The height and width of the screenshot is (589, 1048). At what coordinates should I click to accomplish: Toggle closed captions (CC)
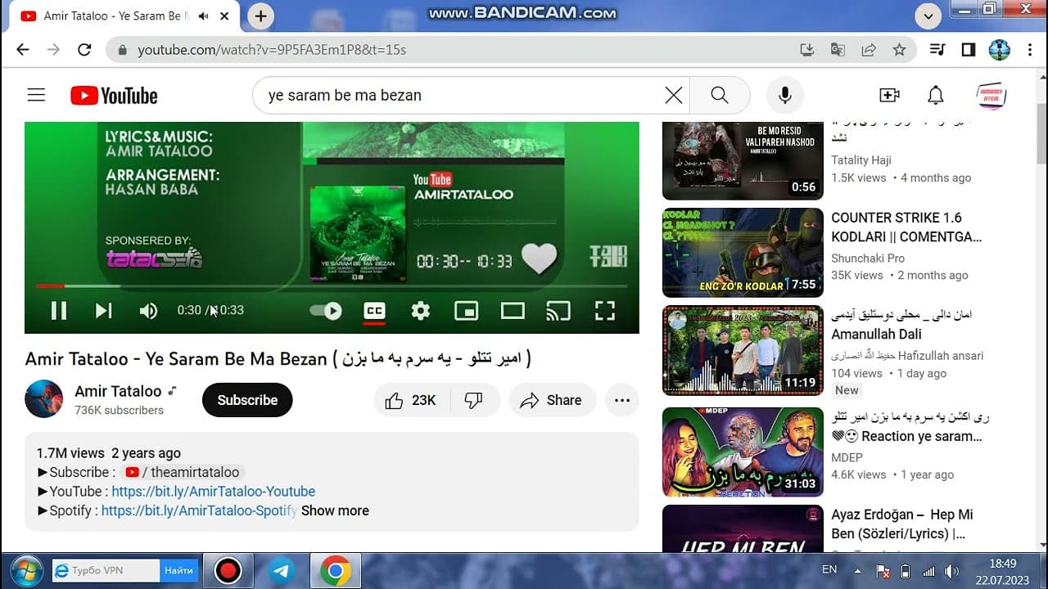[374, 310]
